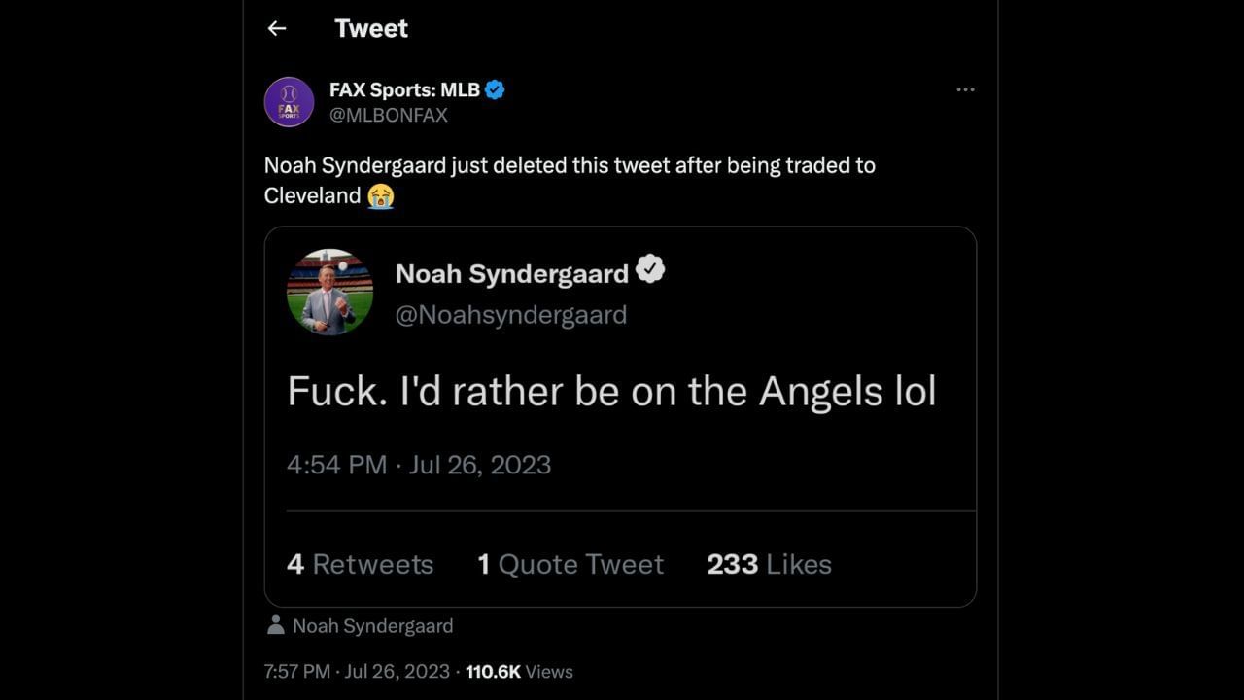
Task: Click the @Noahsyndergaard handle
Action: (x=510, y=315)
